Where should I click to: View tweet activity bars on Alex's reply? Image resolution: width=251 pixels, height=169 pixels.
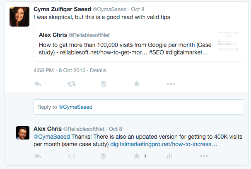coord(169,156)
